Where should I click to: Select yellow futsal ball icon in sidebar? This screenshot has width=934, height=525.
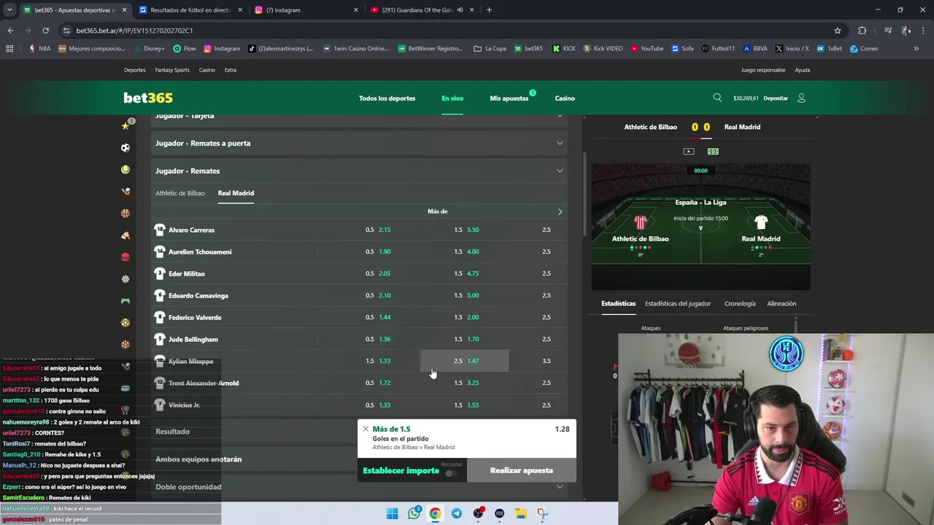coord(126,322)
